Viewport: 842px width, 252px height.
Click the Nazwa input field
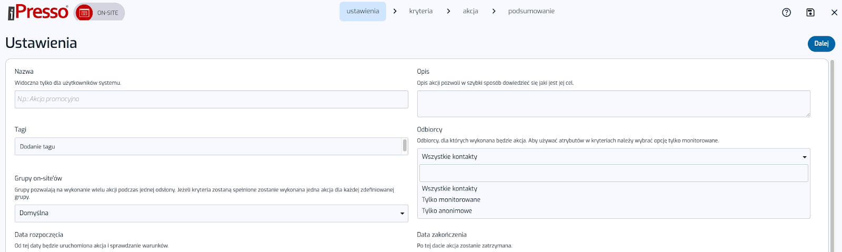click(x=211, y=99)
